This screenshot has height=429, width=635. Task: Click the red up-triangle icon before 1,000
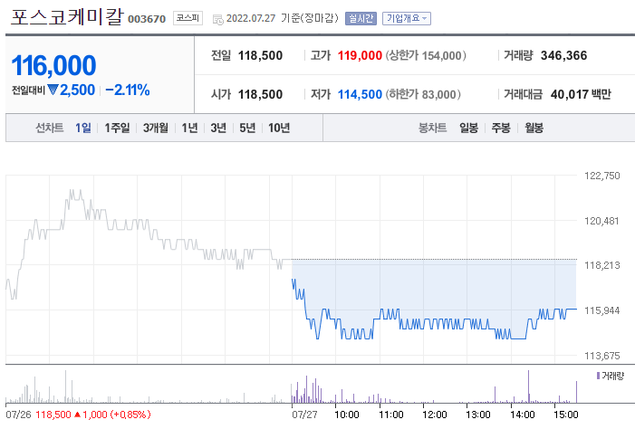tap(78, 415)
